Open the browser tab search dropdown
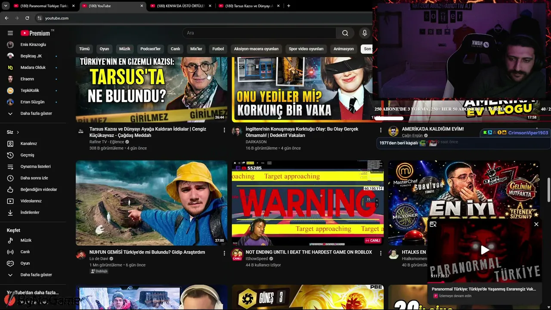Image resolution: width=551 pixels, height=310 pixels. coord(6,6)
